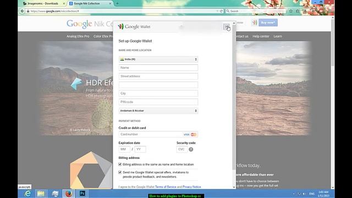Click the padlock icon in address bar
352x198 pixels.
(28, 11)
